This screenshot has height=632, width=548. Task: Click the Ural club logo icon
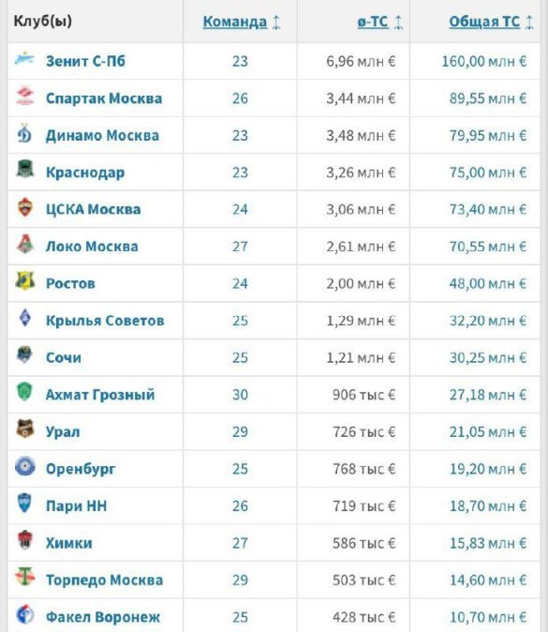(25, 429)
